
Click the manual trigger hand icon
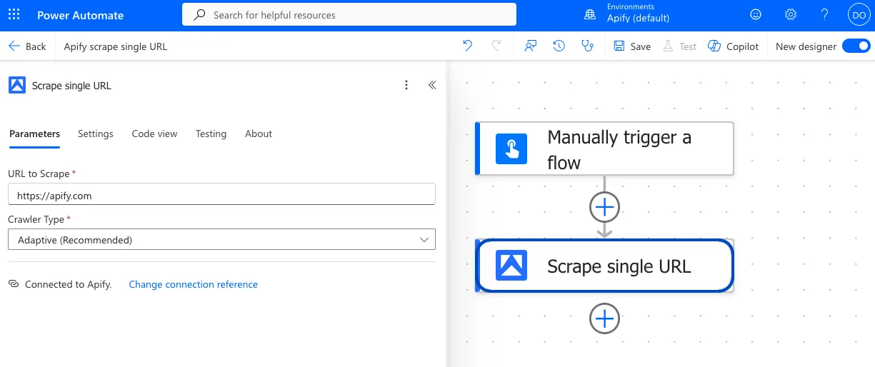[x=511, y=149]
